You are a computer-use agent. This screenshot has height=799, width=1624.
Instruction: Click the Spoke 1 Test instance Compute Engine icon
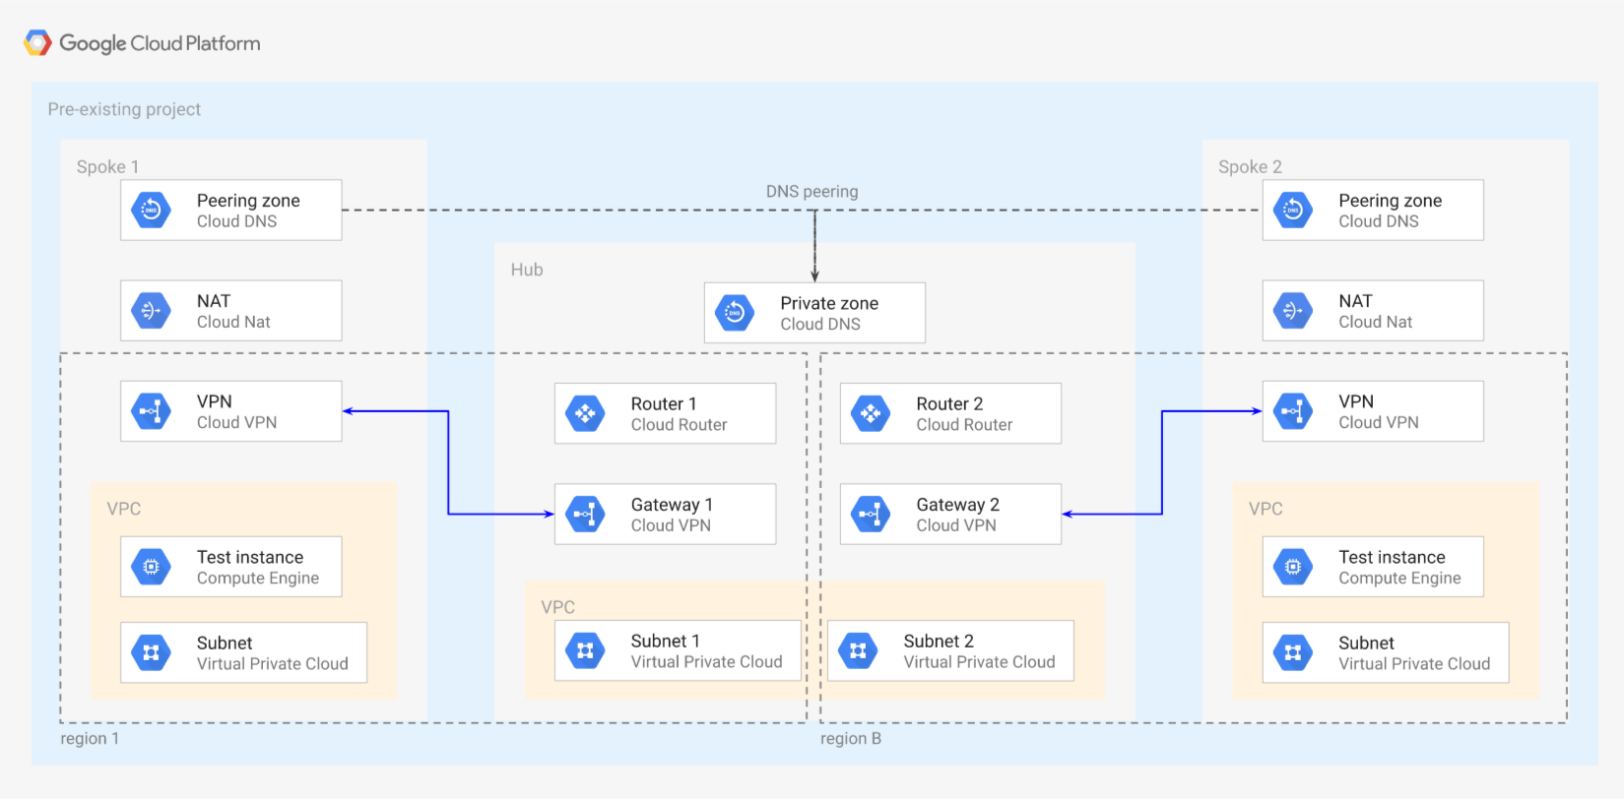pos(152,567)
